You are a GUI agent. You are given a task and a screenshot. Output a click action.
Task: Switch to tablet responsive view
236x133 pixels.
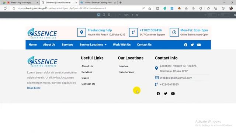coord(104,15)
